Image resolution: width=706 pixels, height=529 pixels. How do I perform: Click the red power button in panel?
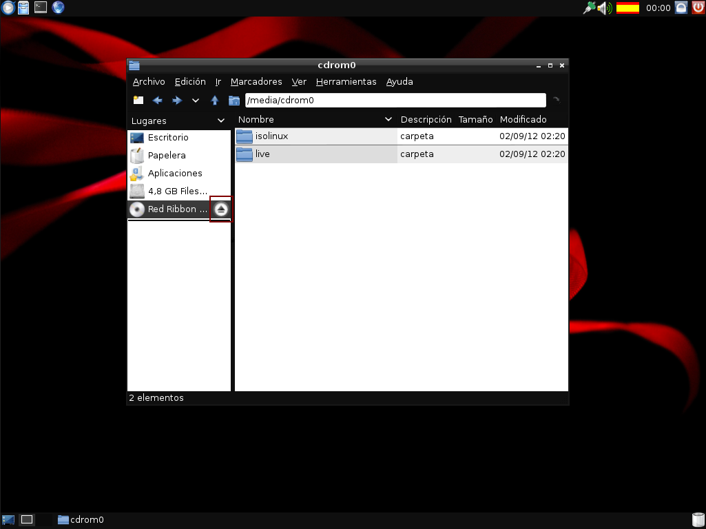[x=697, y=8]
